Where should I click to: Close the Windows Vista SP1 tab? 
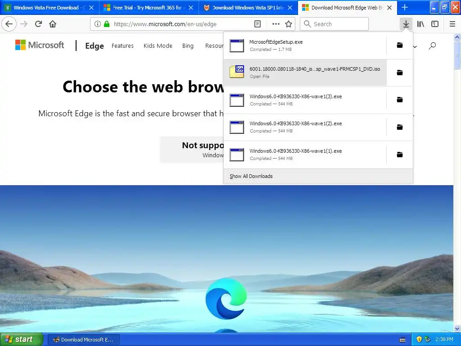290,8
